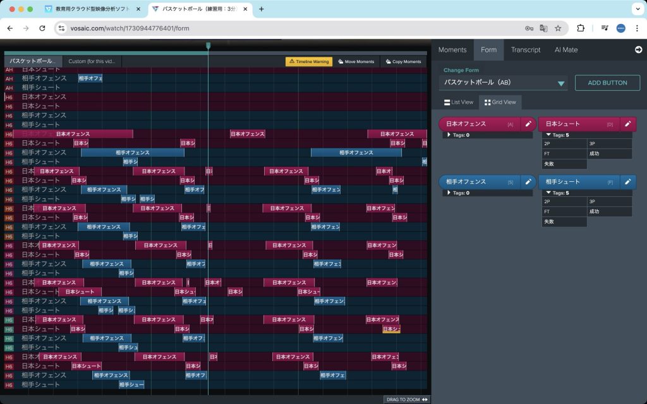Open the Chrome extensions puzzle icon

[581, 28]
